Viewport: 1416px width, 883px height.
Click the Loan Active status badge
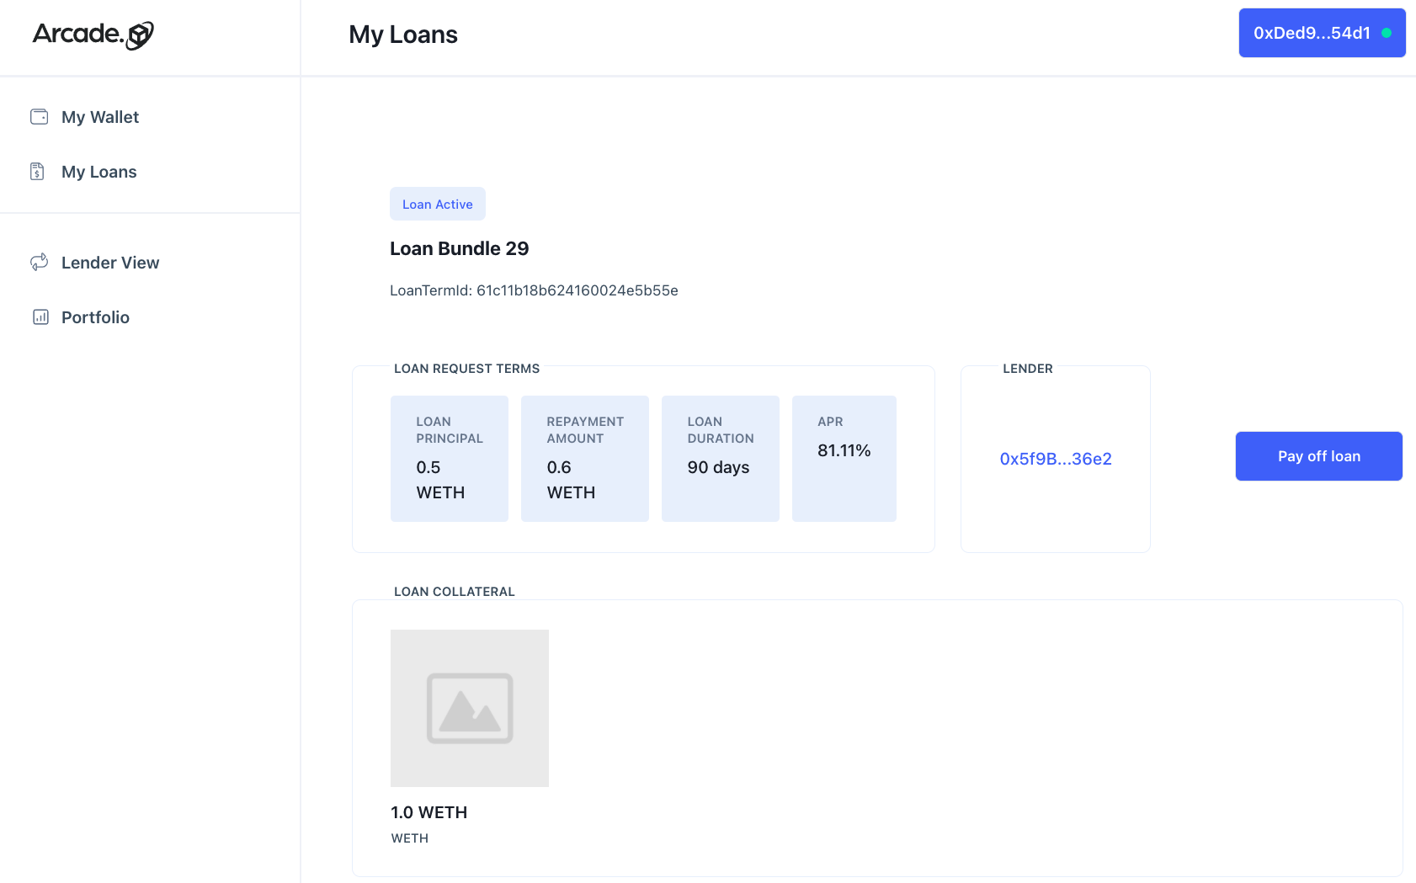tap(438, 204)
